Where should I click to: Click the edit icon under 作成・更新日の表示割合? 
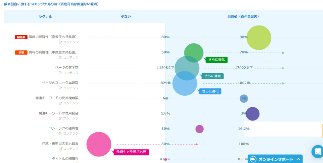[x=60, y=149]
